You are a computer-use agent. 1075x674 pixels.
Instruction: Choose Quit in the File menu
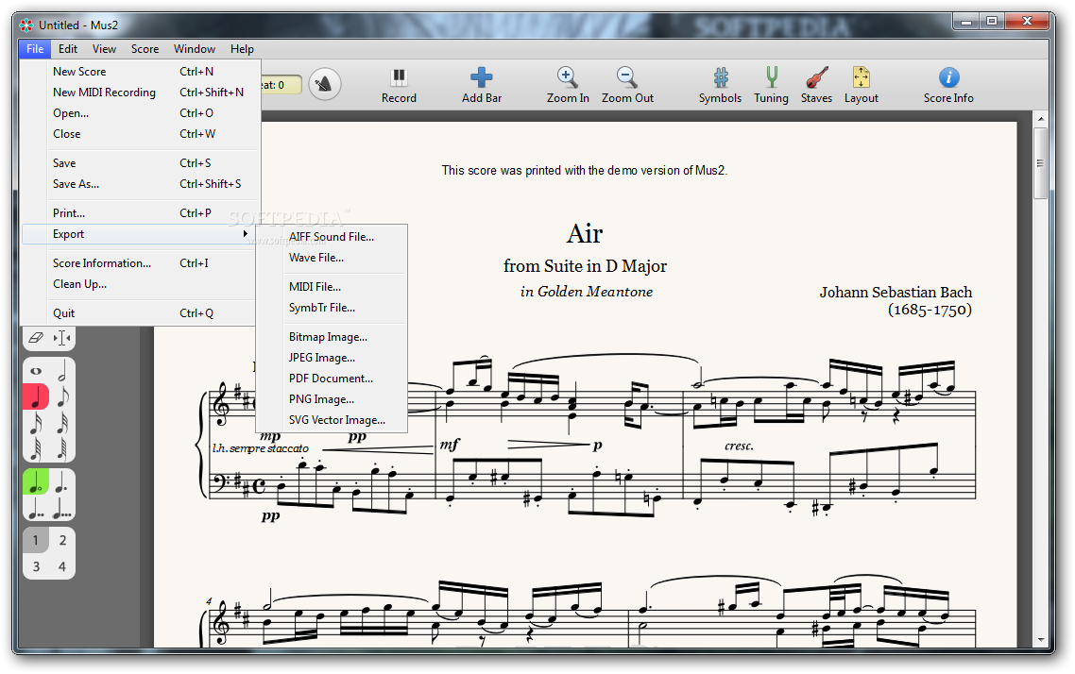[x=141, y=313]
